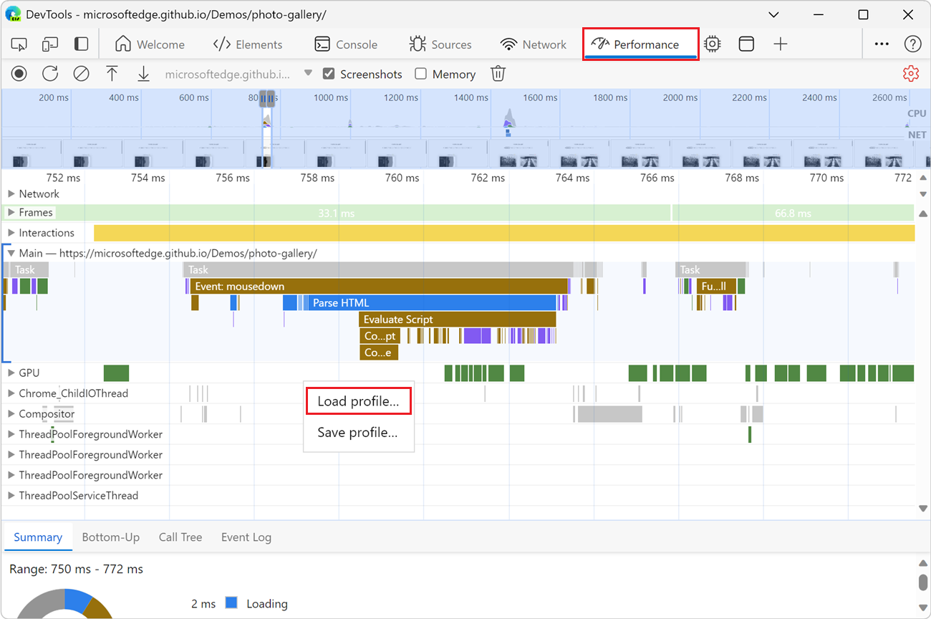Enable the Memory checkbox

point(421,73)
